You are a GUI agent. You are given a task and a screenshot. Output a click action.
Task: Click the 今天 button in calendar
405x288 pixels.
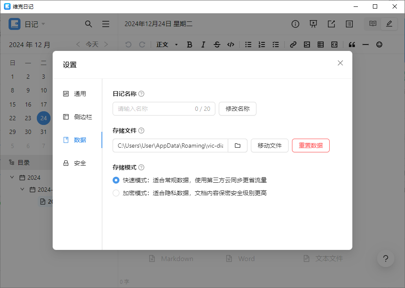tap(92, 45)
